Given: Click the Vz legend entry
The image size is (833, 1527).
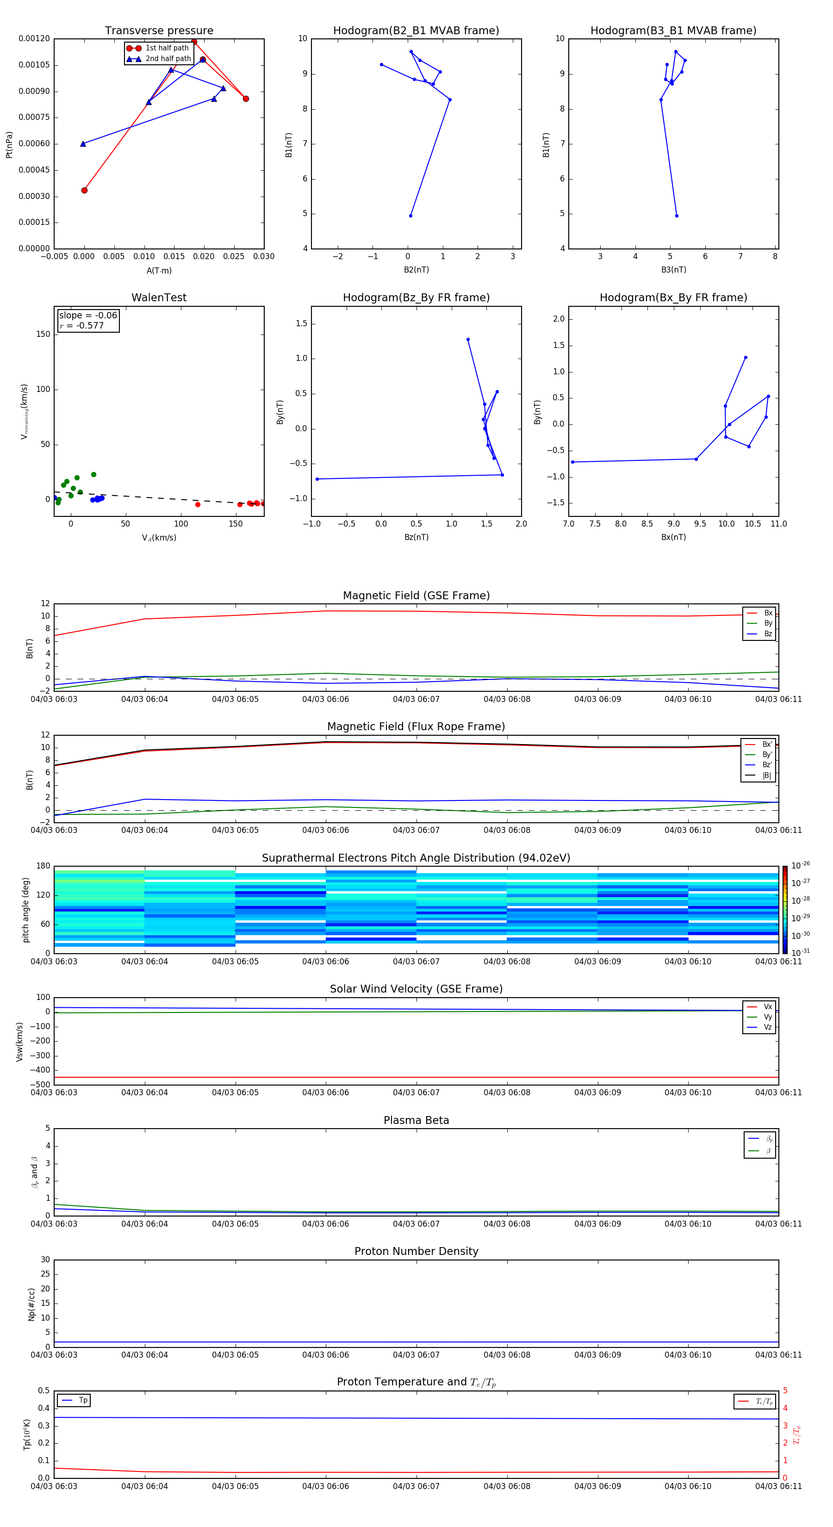Looking at the screenshot, I should pyautogui.click(x=759, y=1027).
